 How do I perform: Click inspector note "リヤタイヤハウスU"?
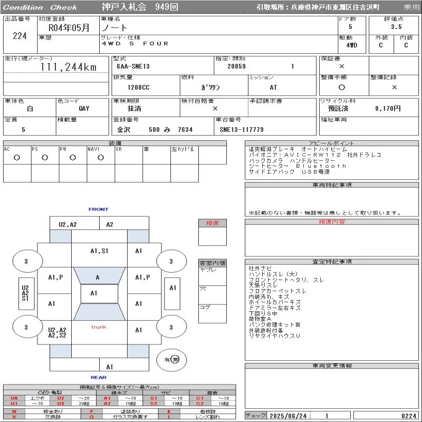pos(274,335)
